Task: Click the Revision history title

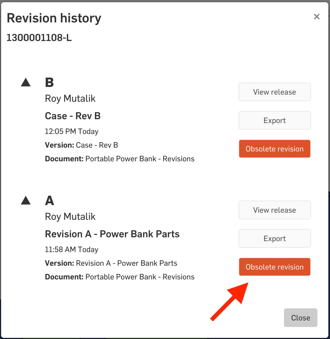Action: (54, 18)
